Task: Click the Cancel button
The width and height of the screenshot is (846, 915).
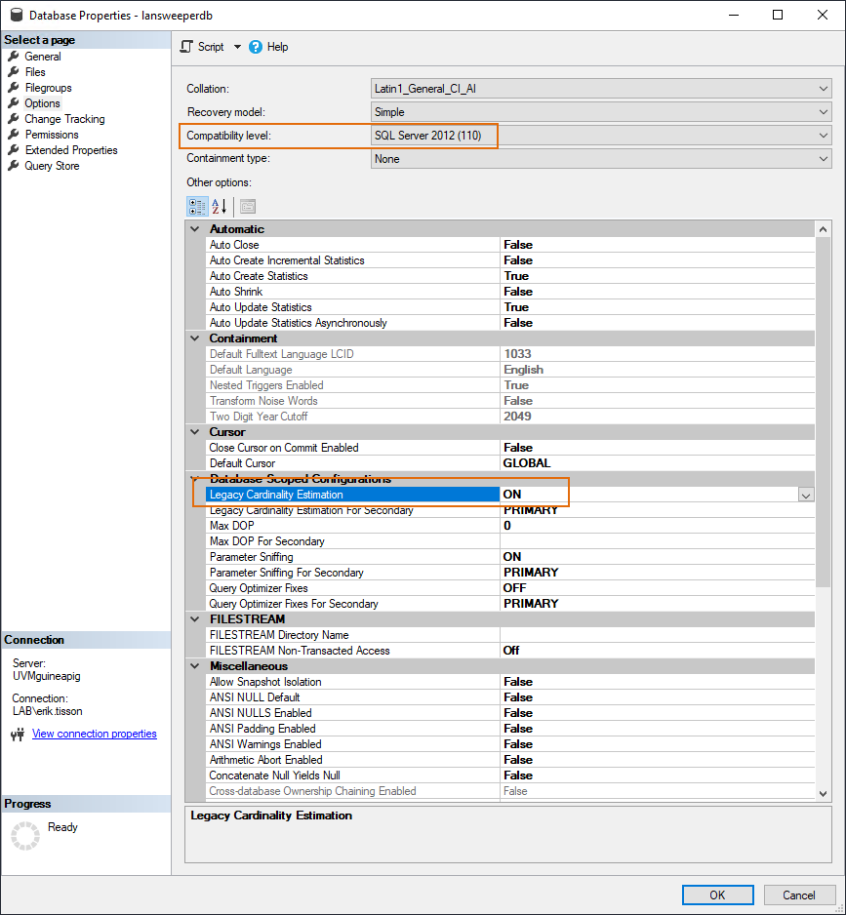Action: pos(798,895)
